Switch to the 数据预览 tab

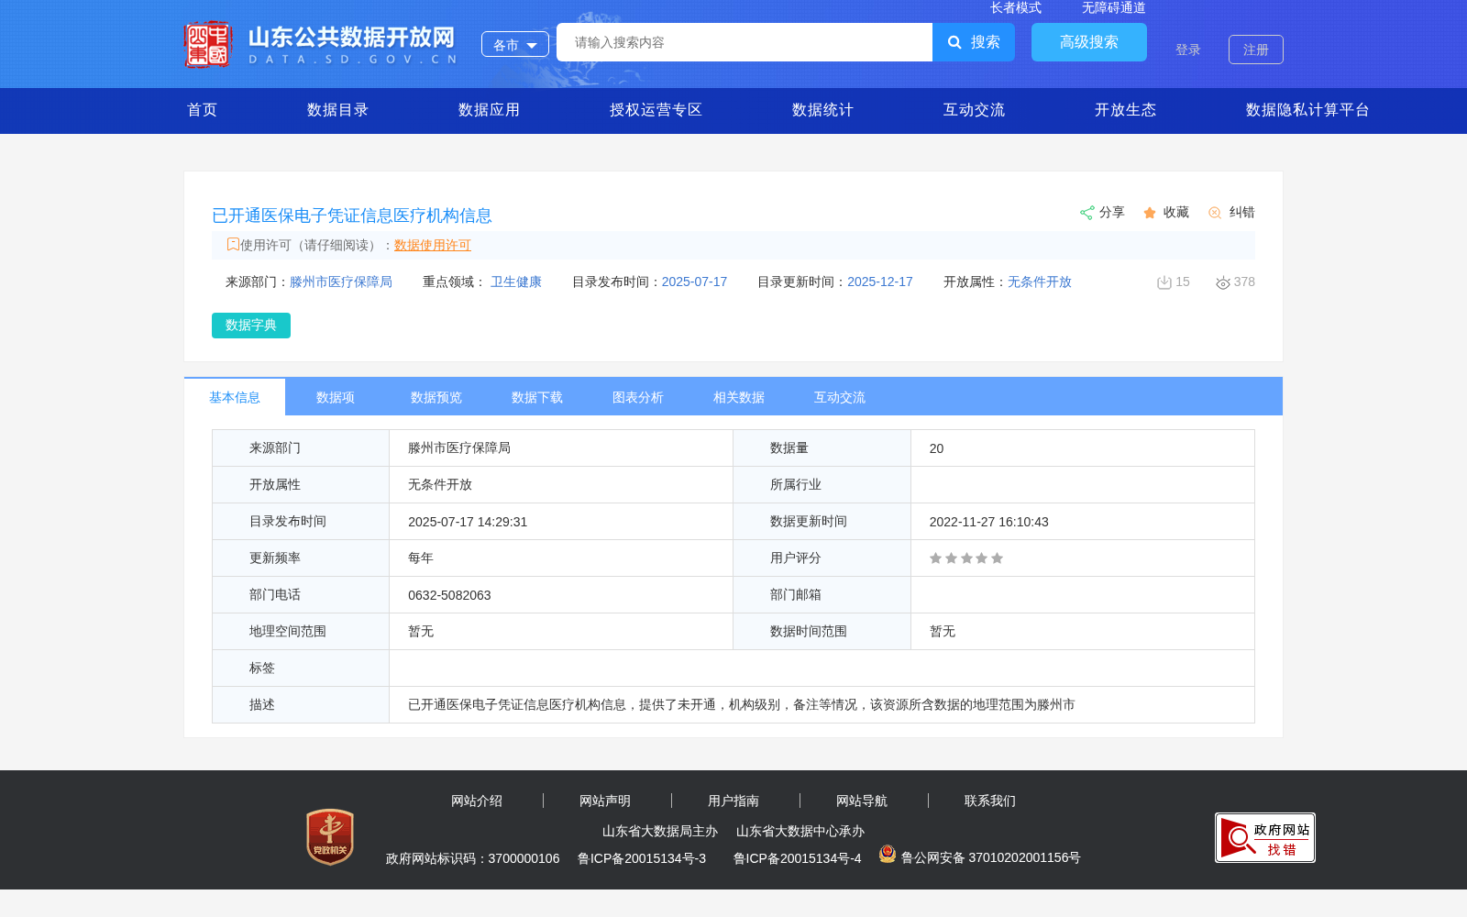click(x=436, y=397)
